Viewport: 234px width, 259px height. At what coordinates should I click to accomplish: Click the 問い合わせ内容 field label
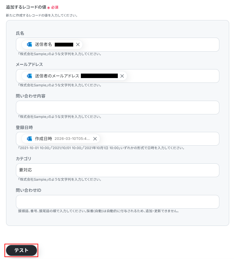pyautogui.click(x=31, y=96)
